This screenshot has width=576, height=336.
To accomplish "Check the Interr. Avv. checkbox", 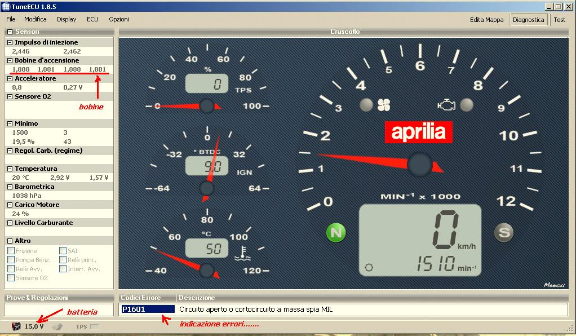I will (63, 269).
